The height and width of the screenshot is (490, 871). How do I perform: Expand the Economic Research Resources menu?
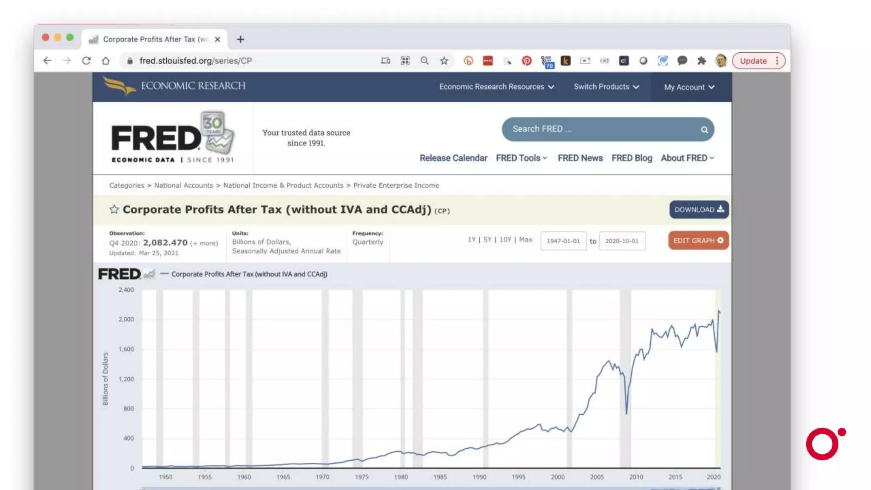496,87
